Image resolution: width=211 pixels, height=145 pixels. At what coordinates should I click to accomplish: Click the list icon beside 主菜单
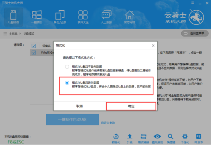tap(5, 33)
